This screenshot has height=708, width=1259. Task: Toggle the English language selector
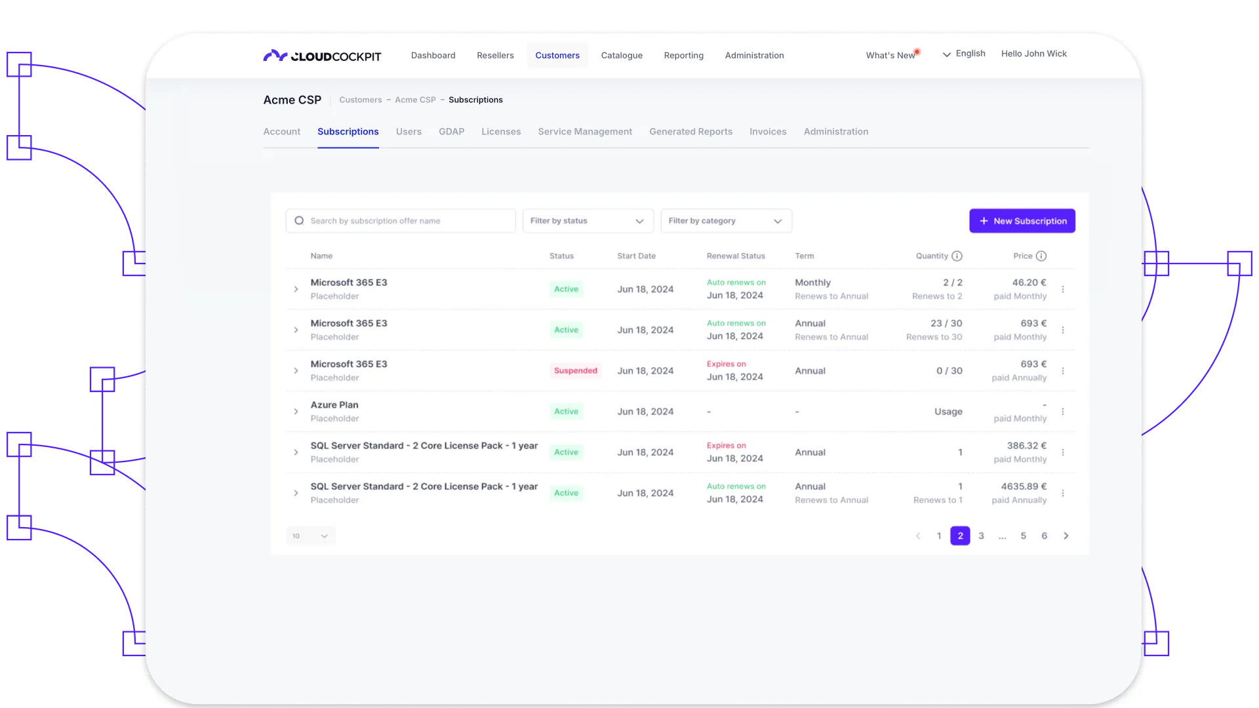point(963,54)
